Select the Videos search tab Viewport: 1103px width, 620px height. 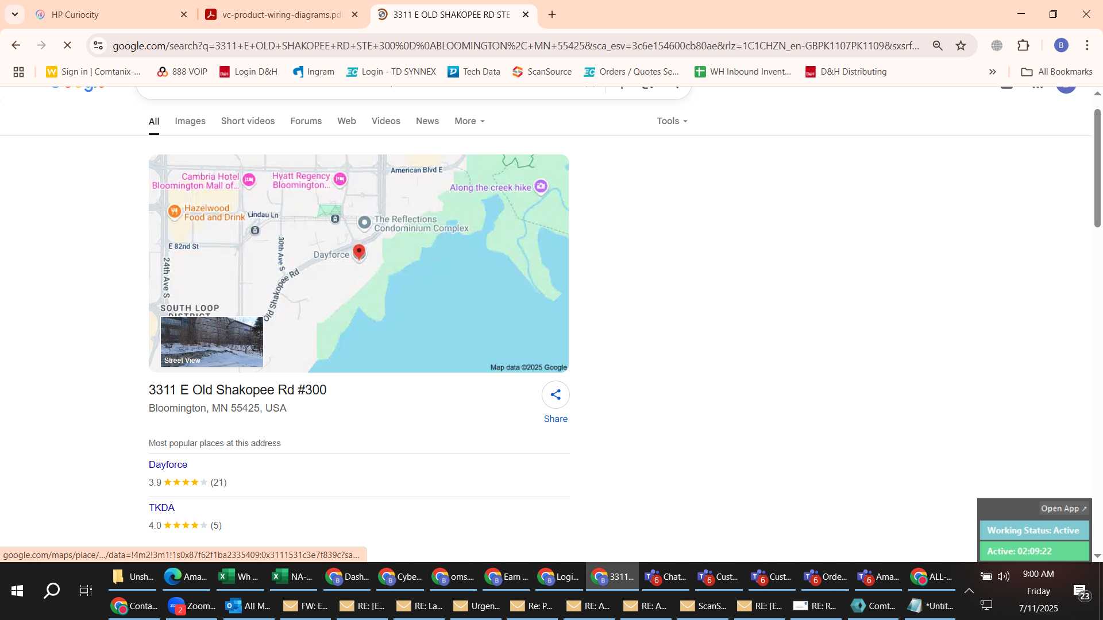(385, 121)
